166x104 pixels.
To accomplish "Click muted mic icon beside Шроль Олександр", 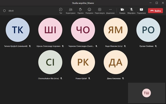I will 63,46.
